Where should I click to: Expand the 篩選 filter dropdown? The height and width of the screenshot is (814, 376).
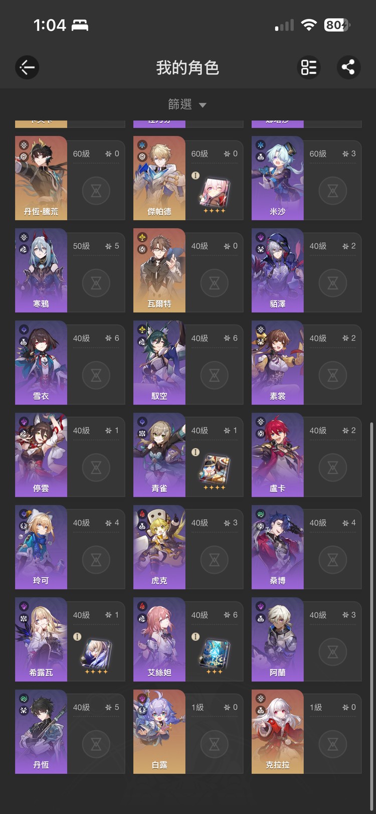pos(187,104)
